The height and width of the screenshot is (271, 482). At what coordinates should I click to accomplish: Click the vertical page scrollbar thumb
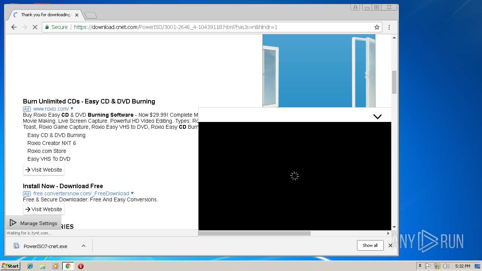(x=394, y=82)
